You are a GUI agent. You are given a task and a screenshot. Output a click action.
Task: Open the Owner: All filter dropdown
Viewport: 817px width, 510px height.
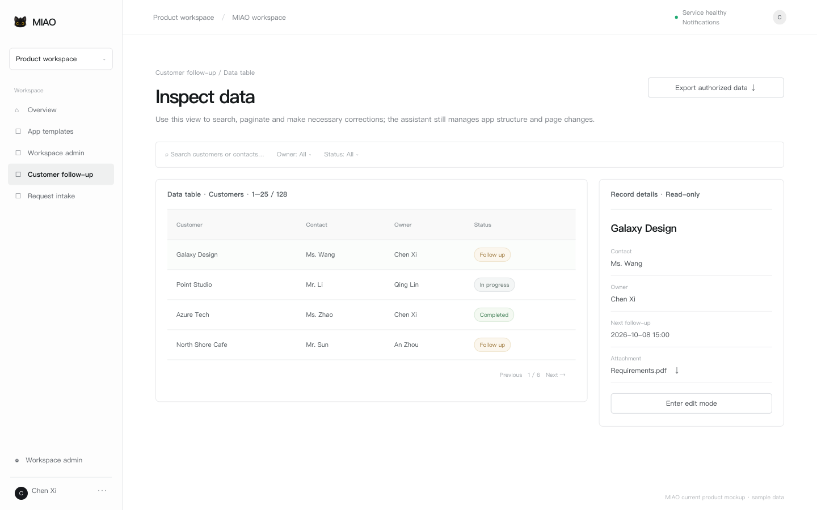[x=294, y=154]
